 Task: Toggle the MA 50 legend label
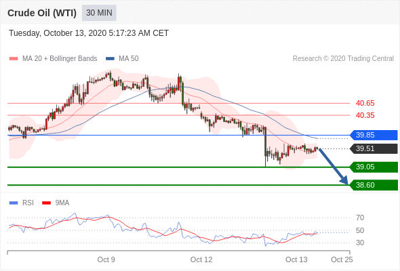[129, 59]
